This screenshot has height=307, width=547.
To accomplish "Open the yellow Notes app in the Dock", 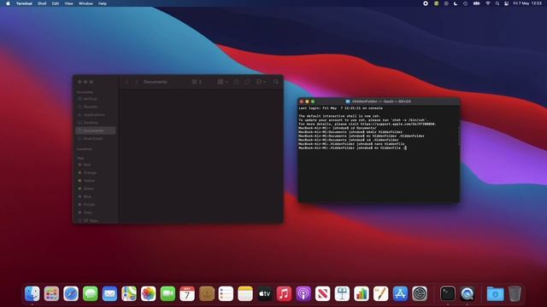I will pyautogui.click(x=245, y=293).
